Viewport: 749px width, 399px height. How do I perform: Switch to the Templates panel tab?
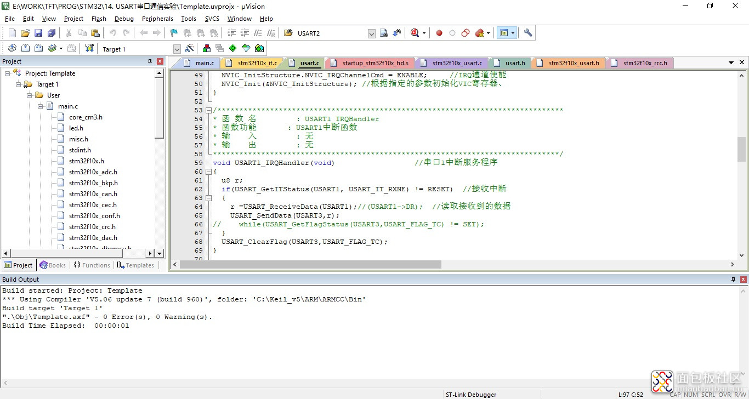click(135, 265)
